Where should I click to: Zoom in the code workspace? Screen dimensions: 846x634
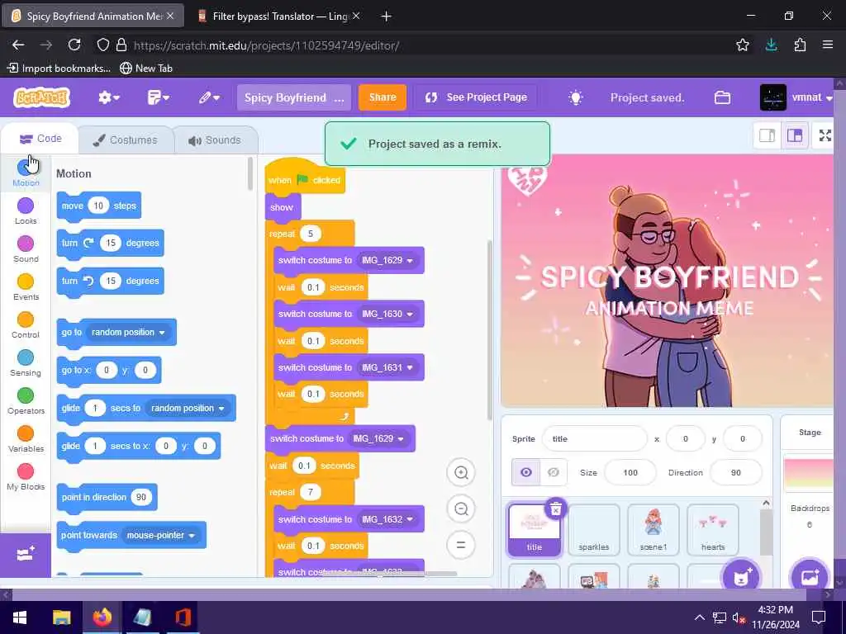461,473
